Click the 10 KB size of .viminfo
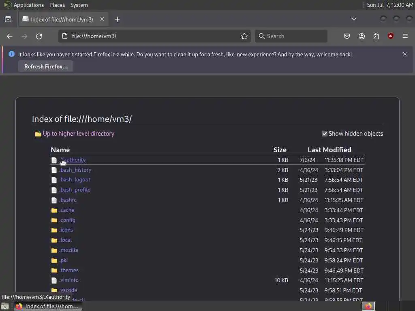 click(x=281, y=280)
